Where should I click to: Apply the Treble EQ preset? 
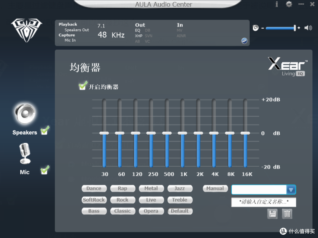[x=180, y=200]
